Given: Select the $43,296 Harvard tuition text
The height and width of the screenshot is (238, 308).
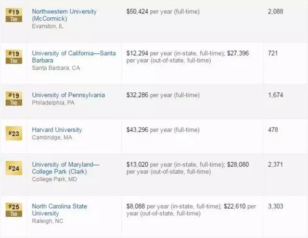Looking at the screenshot, I should [x=137, y=130].
